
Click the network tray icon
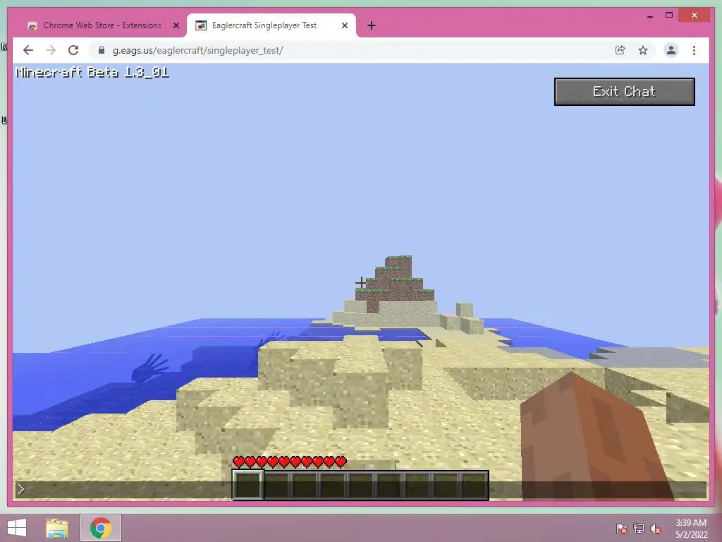(x=639, y=529)
